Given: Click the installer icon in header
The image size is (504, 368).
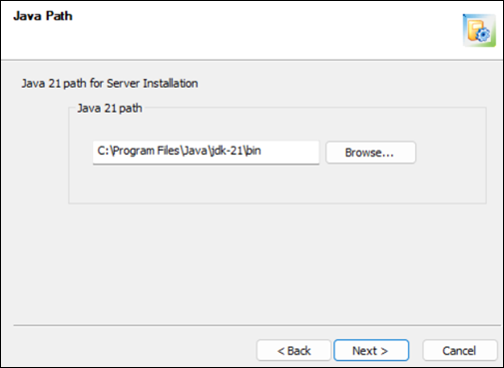Looking at the screenshot, I should 479,31.
